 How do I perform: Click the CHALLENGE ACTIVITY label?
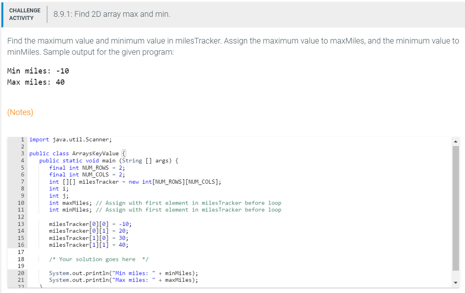click(25, 14)
